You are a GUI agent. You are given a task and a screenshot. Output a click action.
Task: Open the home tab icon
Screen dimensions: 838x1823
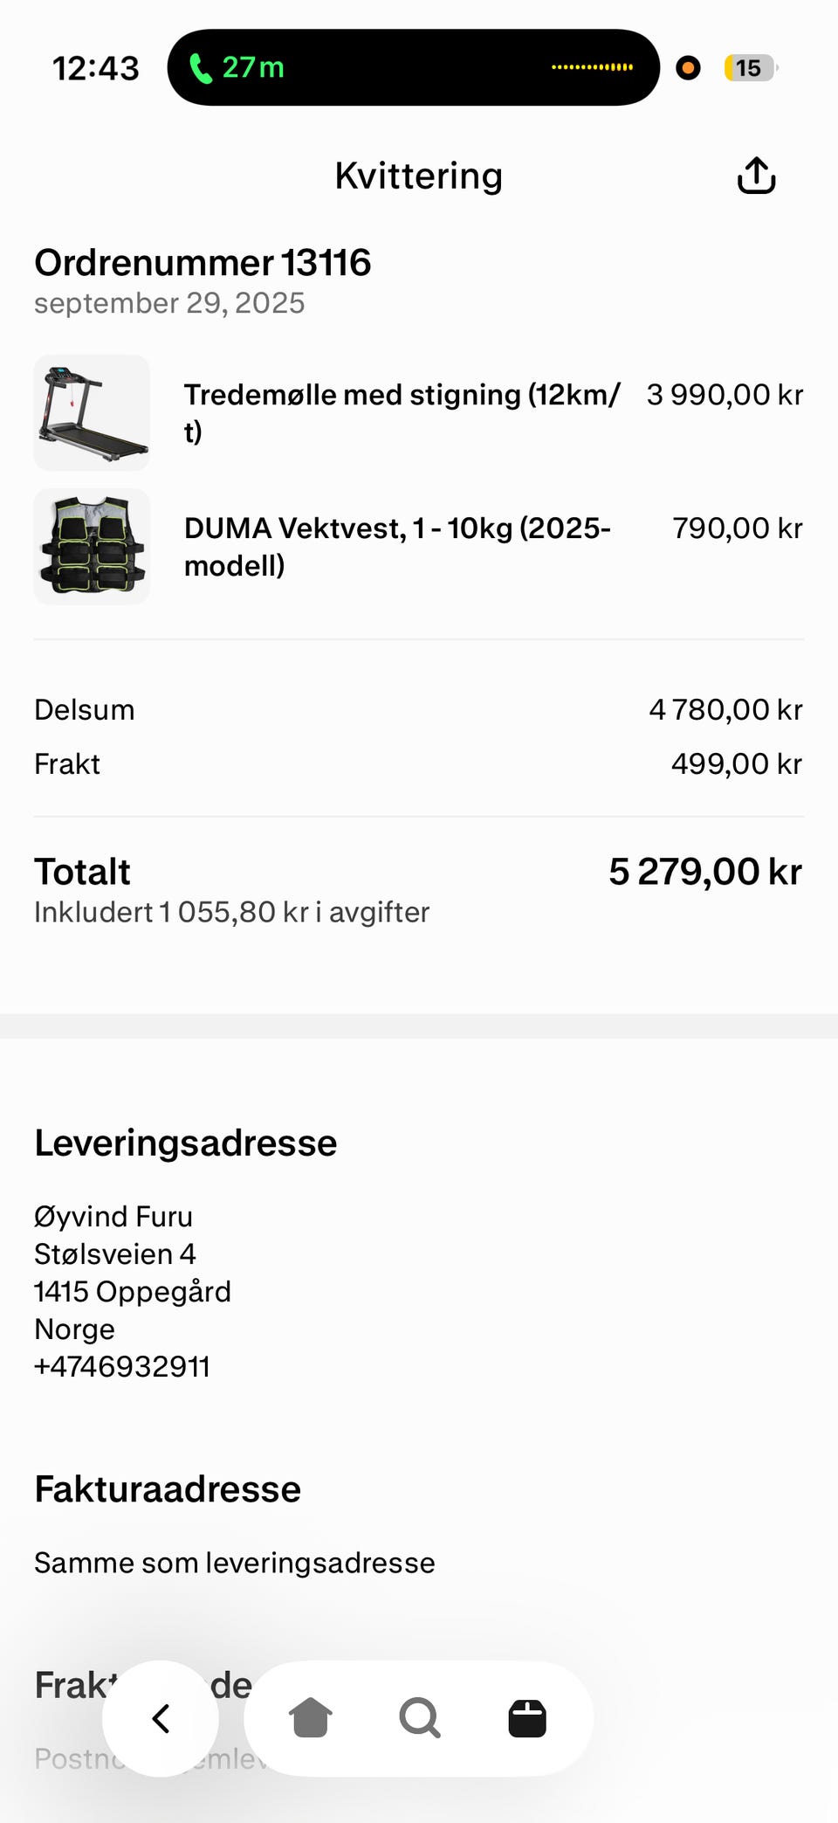(310, 1718)
